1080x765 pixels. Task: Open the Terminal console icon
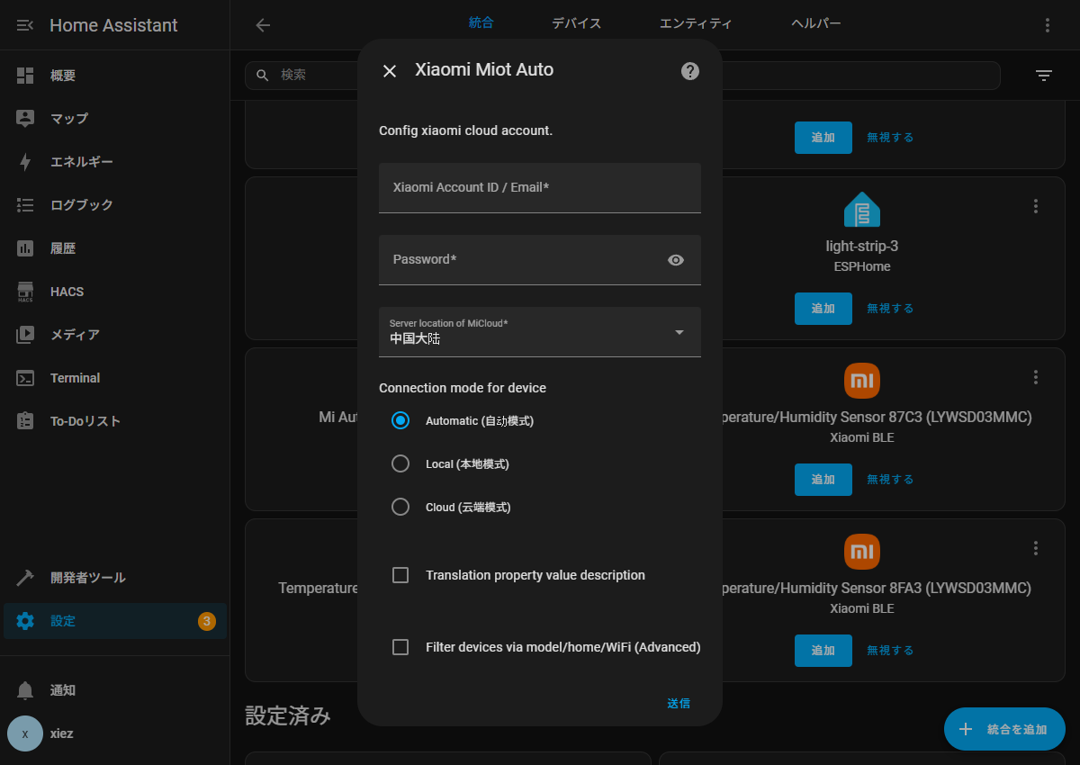[x=25, y=378]
